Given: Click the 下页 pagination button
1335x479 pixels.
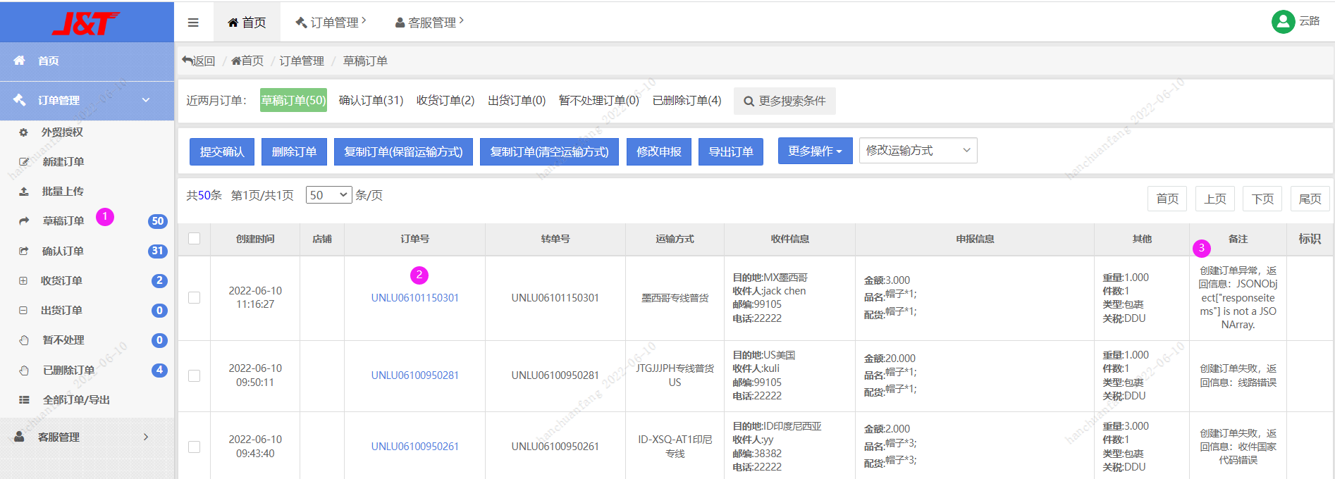Looking at the screenshot, I should coord(1262,199).
